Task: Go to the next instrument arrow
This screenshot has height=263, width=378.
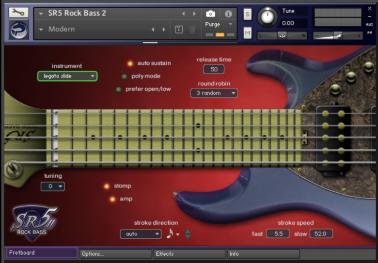Action: point(194,14)
